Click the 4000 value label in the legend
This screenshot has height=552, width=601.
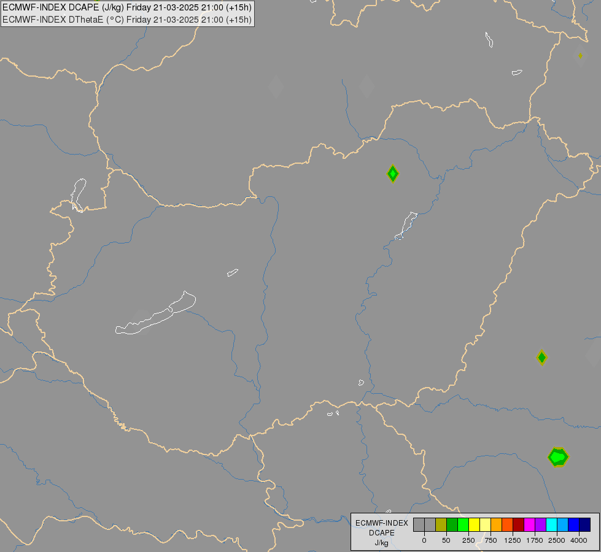tap(579, 540)
